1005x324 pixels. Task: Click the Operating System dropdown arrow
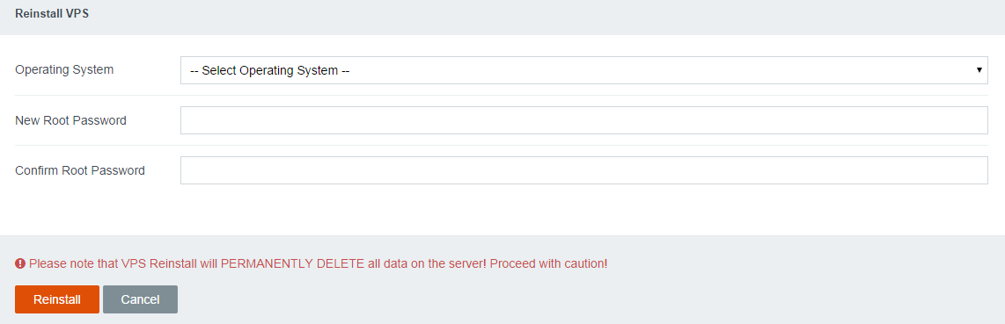[979, 69]
